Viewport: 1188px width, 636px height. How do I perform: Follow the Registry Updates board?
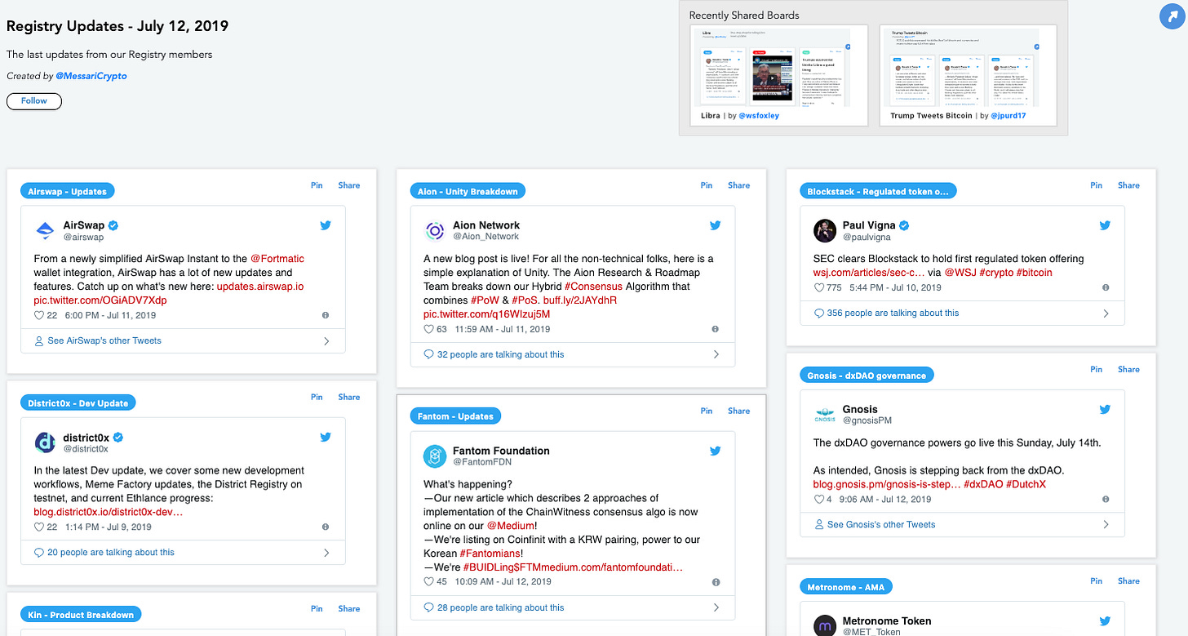pos(34,100)
